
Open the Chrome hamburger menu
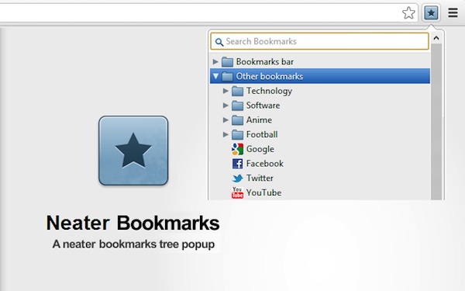click(453, 12)
